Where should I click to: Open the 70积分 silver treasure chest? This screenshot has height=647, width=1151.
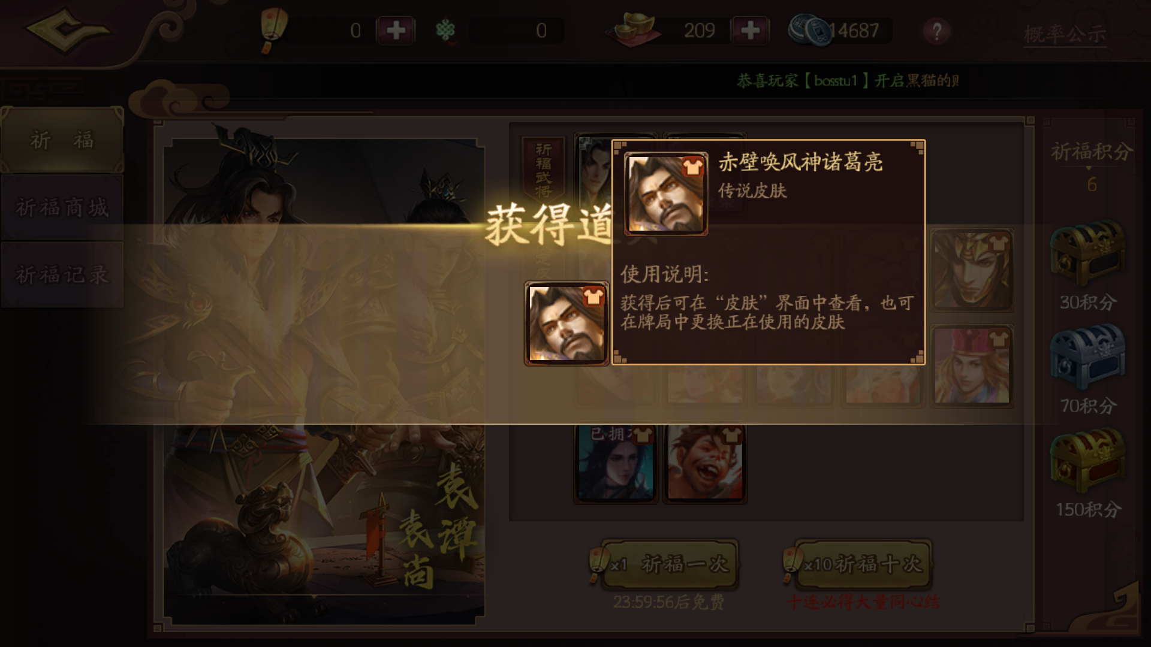pos(1087,358)
